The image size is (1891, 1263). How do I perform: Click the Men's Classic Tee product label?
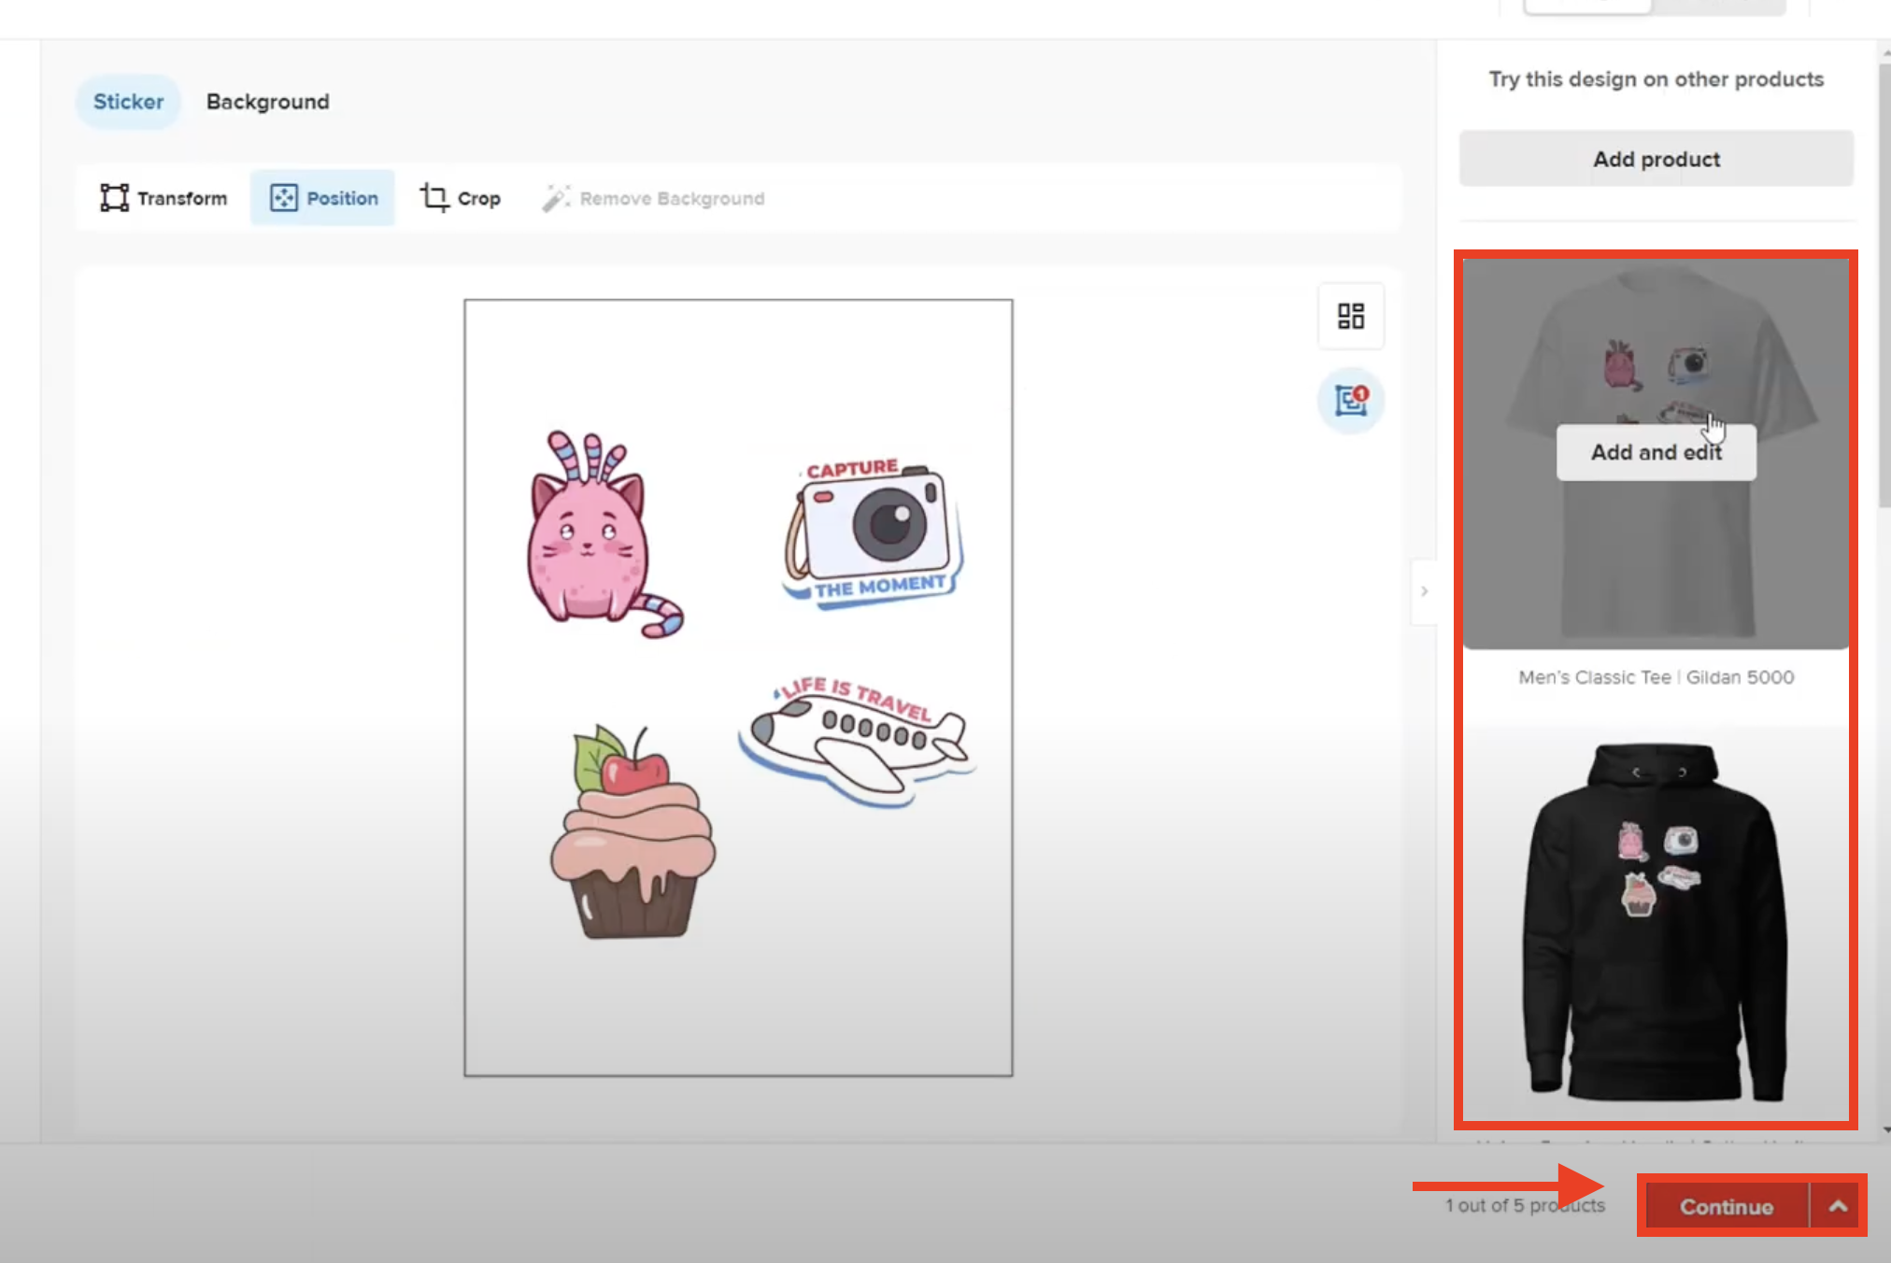pos(1656,677)
